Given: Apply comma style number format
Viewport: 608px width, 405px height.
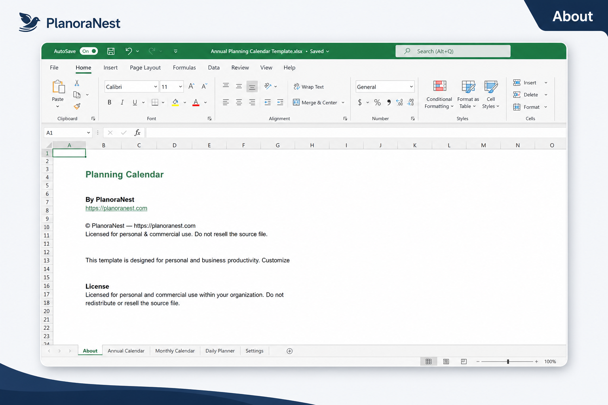Looking at the screenshot, I should 389,102.
